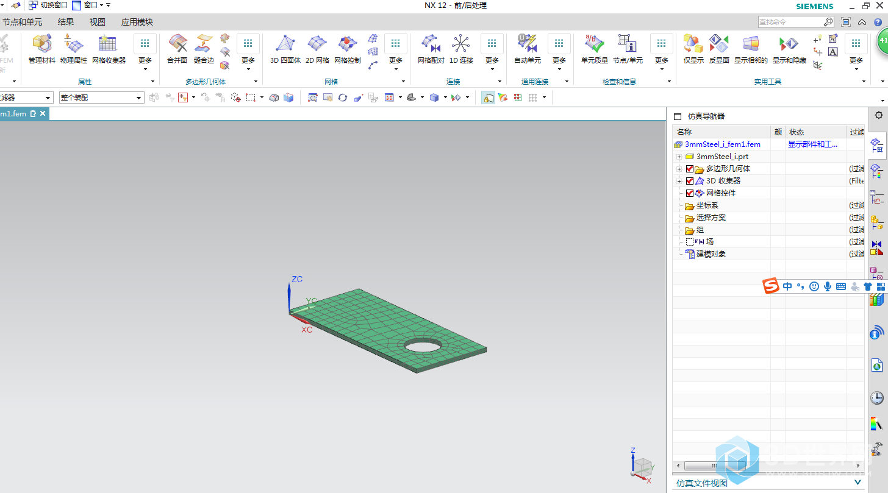888x493 pixels.
Task: Toggle the 场 (Fields) dashed checkbox
Action: 690,242
